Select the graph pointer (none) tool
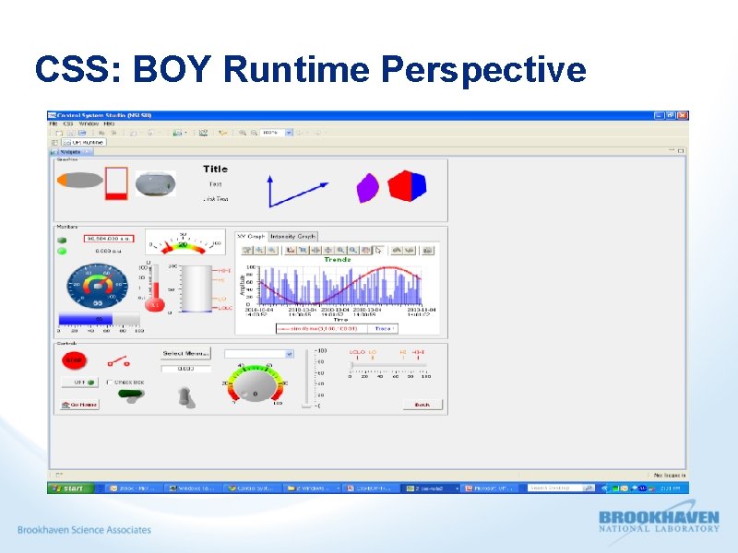 tap(378, 250)
